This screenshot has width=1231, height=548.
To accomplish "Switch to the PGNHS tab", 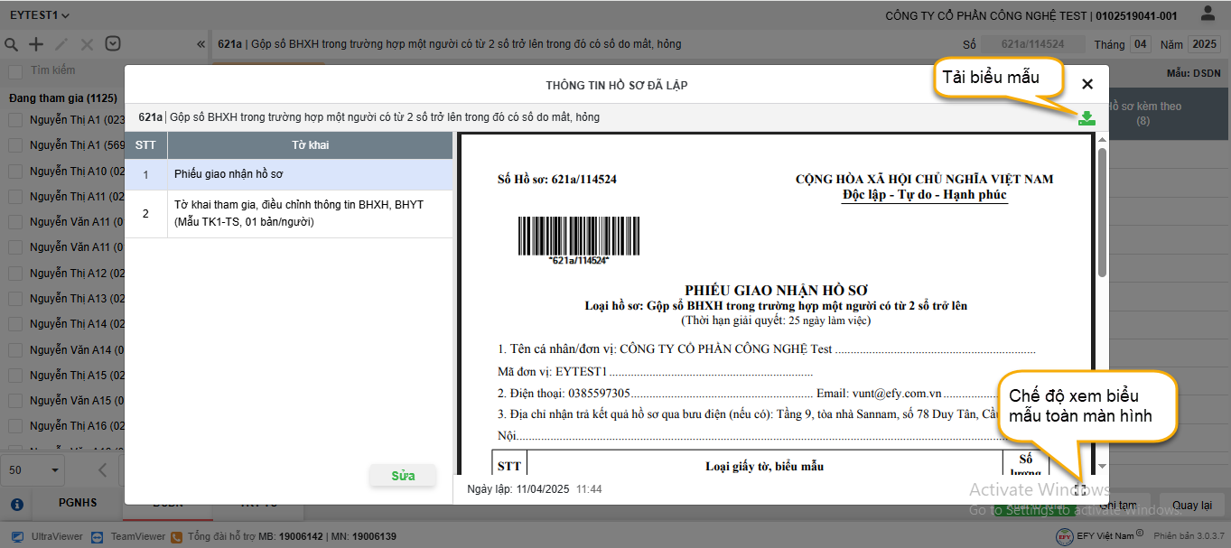I will coord(77,503).
